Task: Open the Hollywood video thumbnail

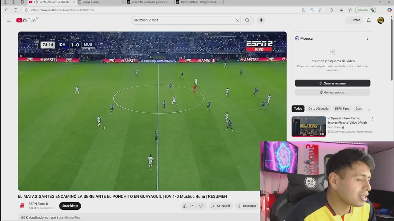Action: pos(309,126)
